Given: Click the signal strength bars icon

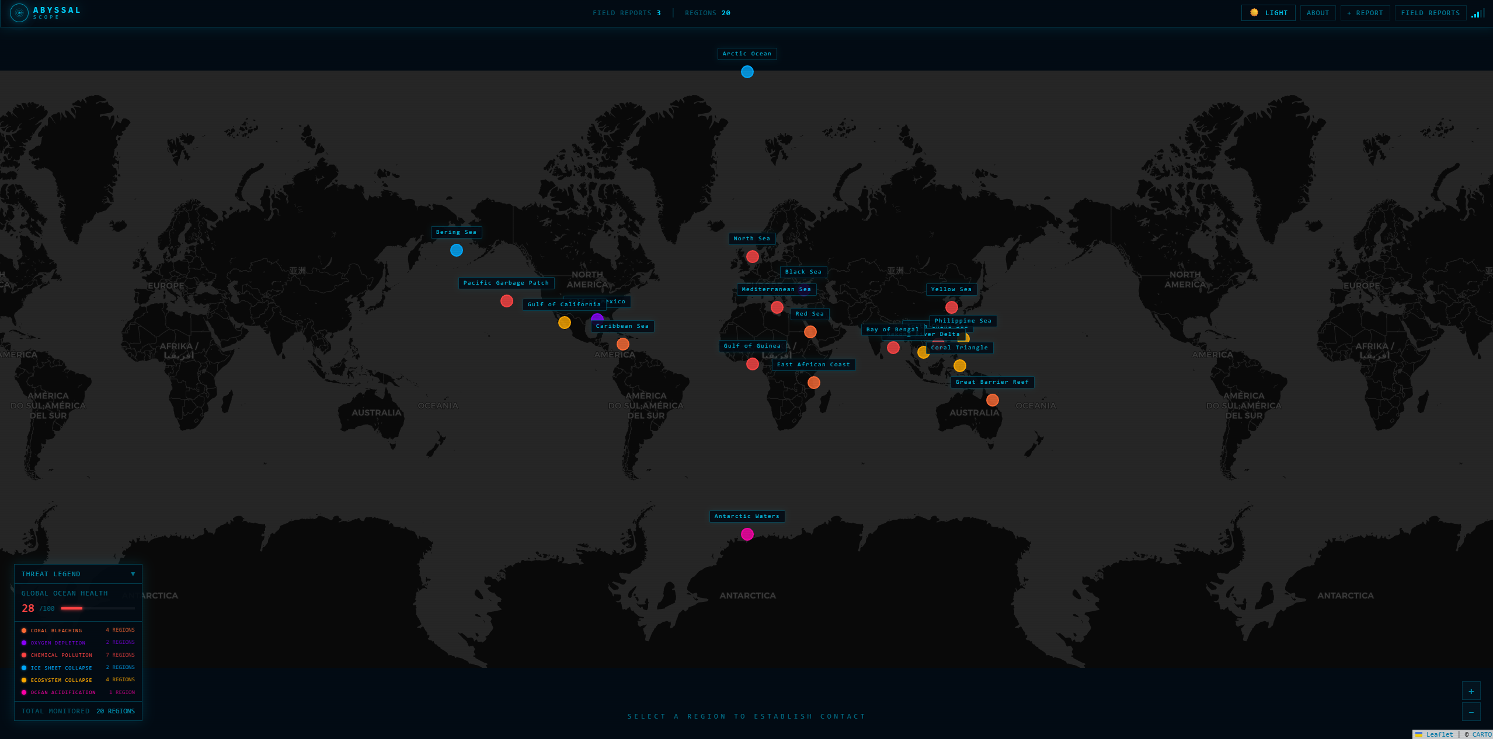Looking at the screenshot, I should [1478, 13].
